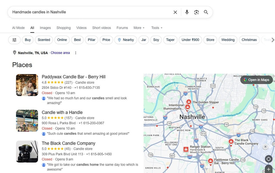
Task: Select the Jar filter chip
Action: tap(144, 40)
